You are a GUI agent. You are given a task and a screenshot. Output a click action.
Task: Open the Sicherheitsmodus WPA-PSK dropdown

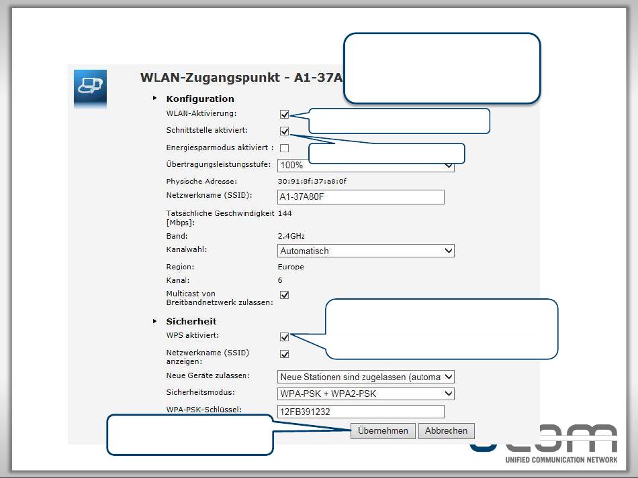[x=366, y=394]
